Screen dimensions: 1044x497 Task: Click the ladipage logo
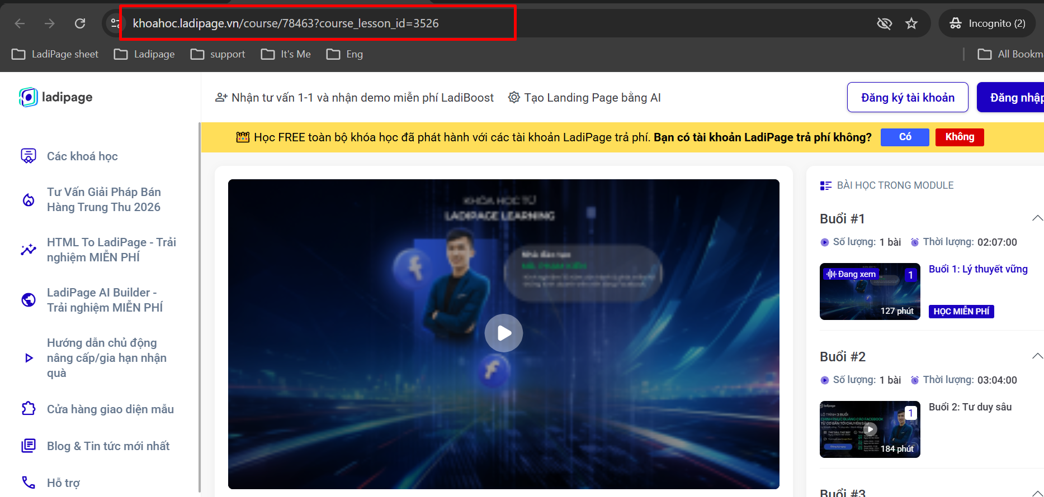tap(56, 97)
